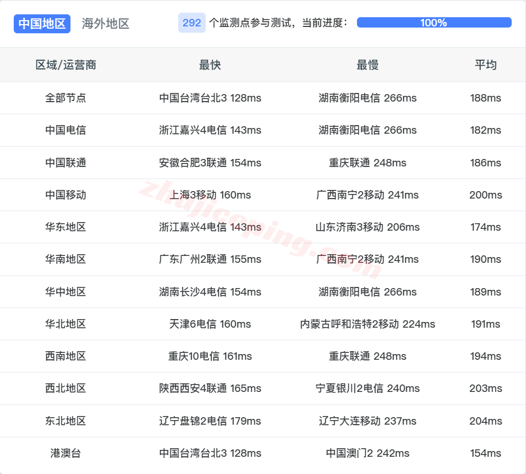Viewport: 526px width, 474px height.
Task: Click the 100% progress bar
Action: point(434,22)
